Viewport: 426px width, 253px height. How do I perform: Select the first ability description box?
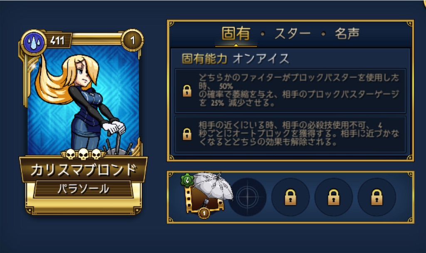[x=290, y=91]
